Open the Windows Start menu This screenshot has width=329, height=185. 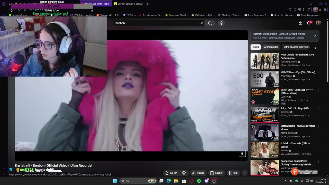tap(115, 181)
